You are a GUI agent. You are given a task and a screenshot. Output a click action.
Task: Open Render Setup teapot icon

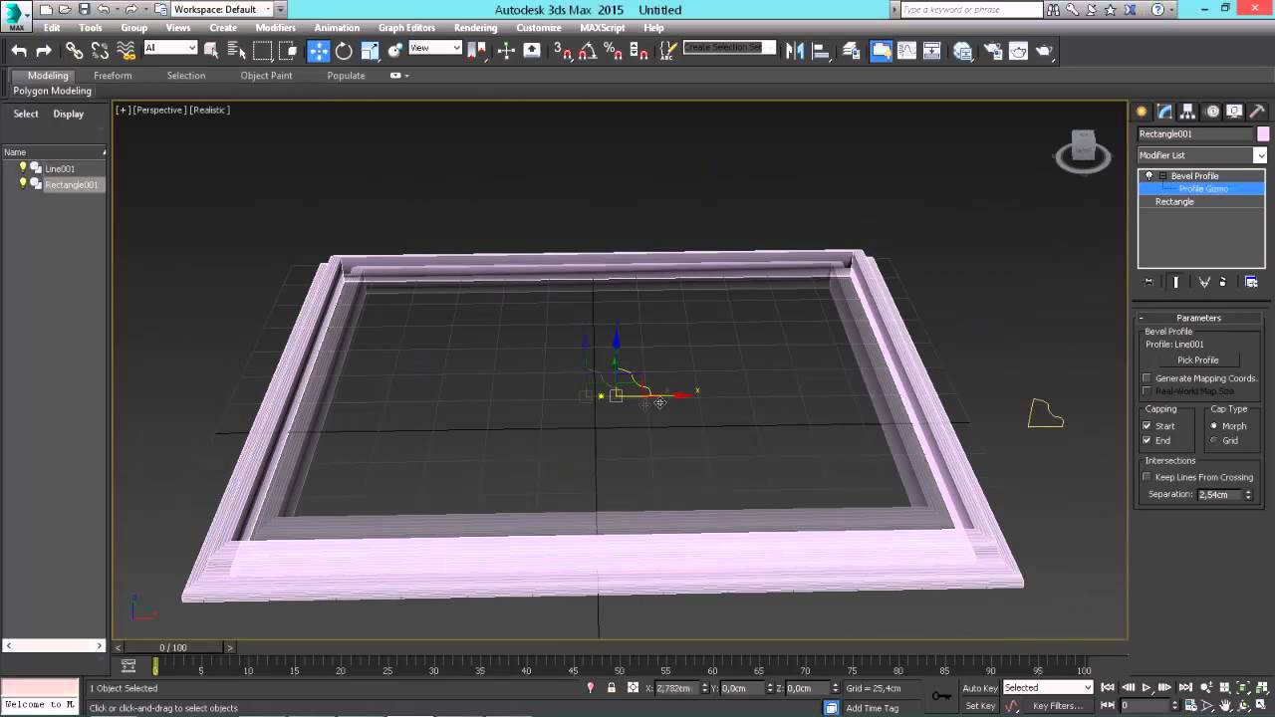point(993,51)
